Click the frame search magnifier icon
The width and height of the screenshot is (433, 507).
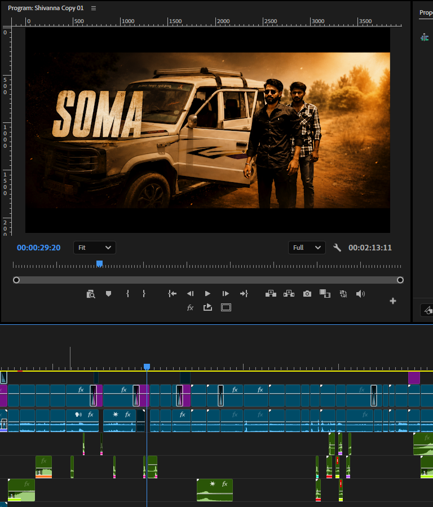(91, 294)
